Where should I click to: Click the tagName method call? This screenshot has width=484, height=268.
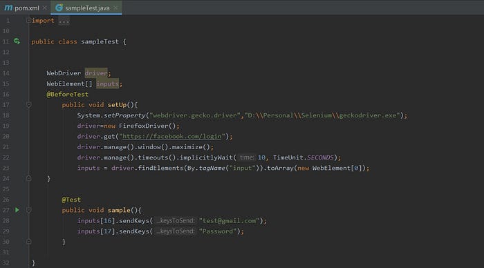click(x=212, y=168)
